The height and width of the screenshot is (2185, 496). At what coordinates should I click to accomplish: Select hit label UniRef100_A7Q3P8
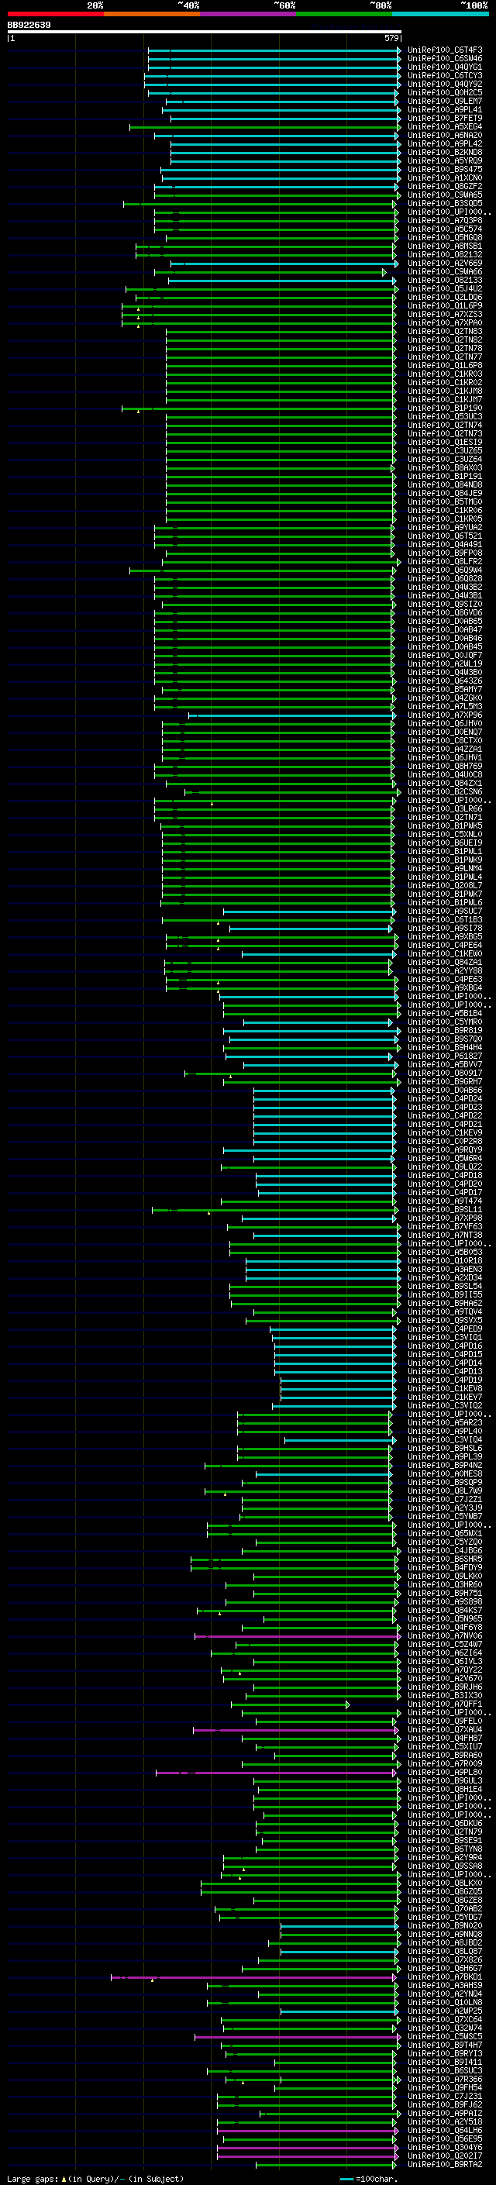pyautogui.click(x=445, y=221)
